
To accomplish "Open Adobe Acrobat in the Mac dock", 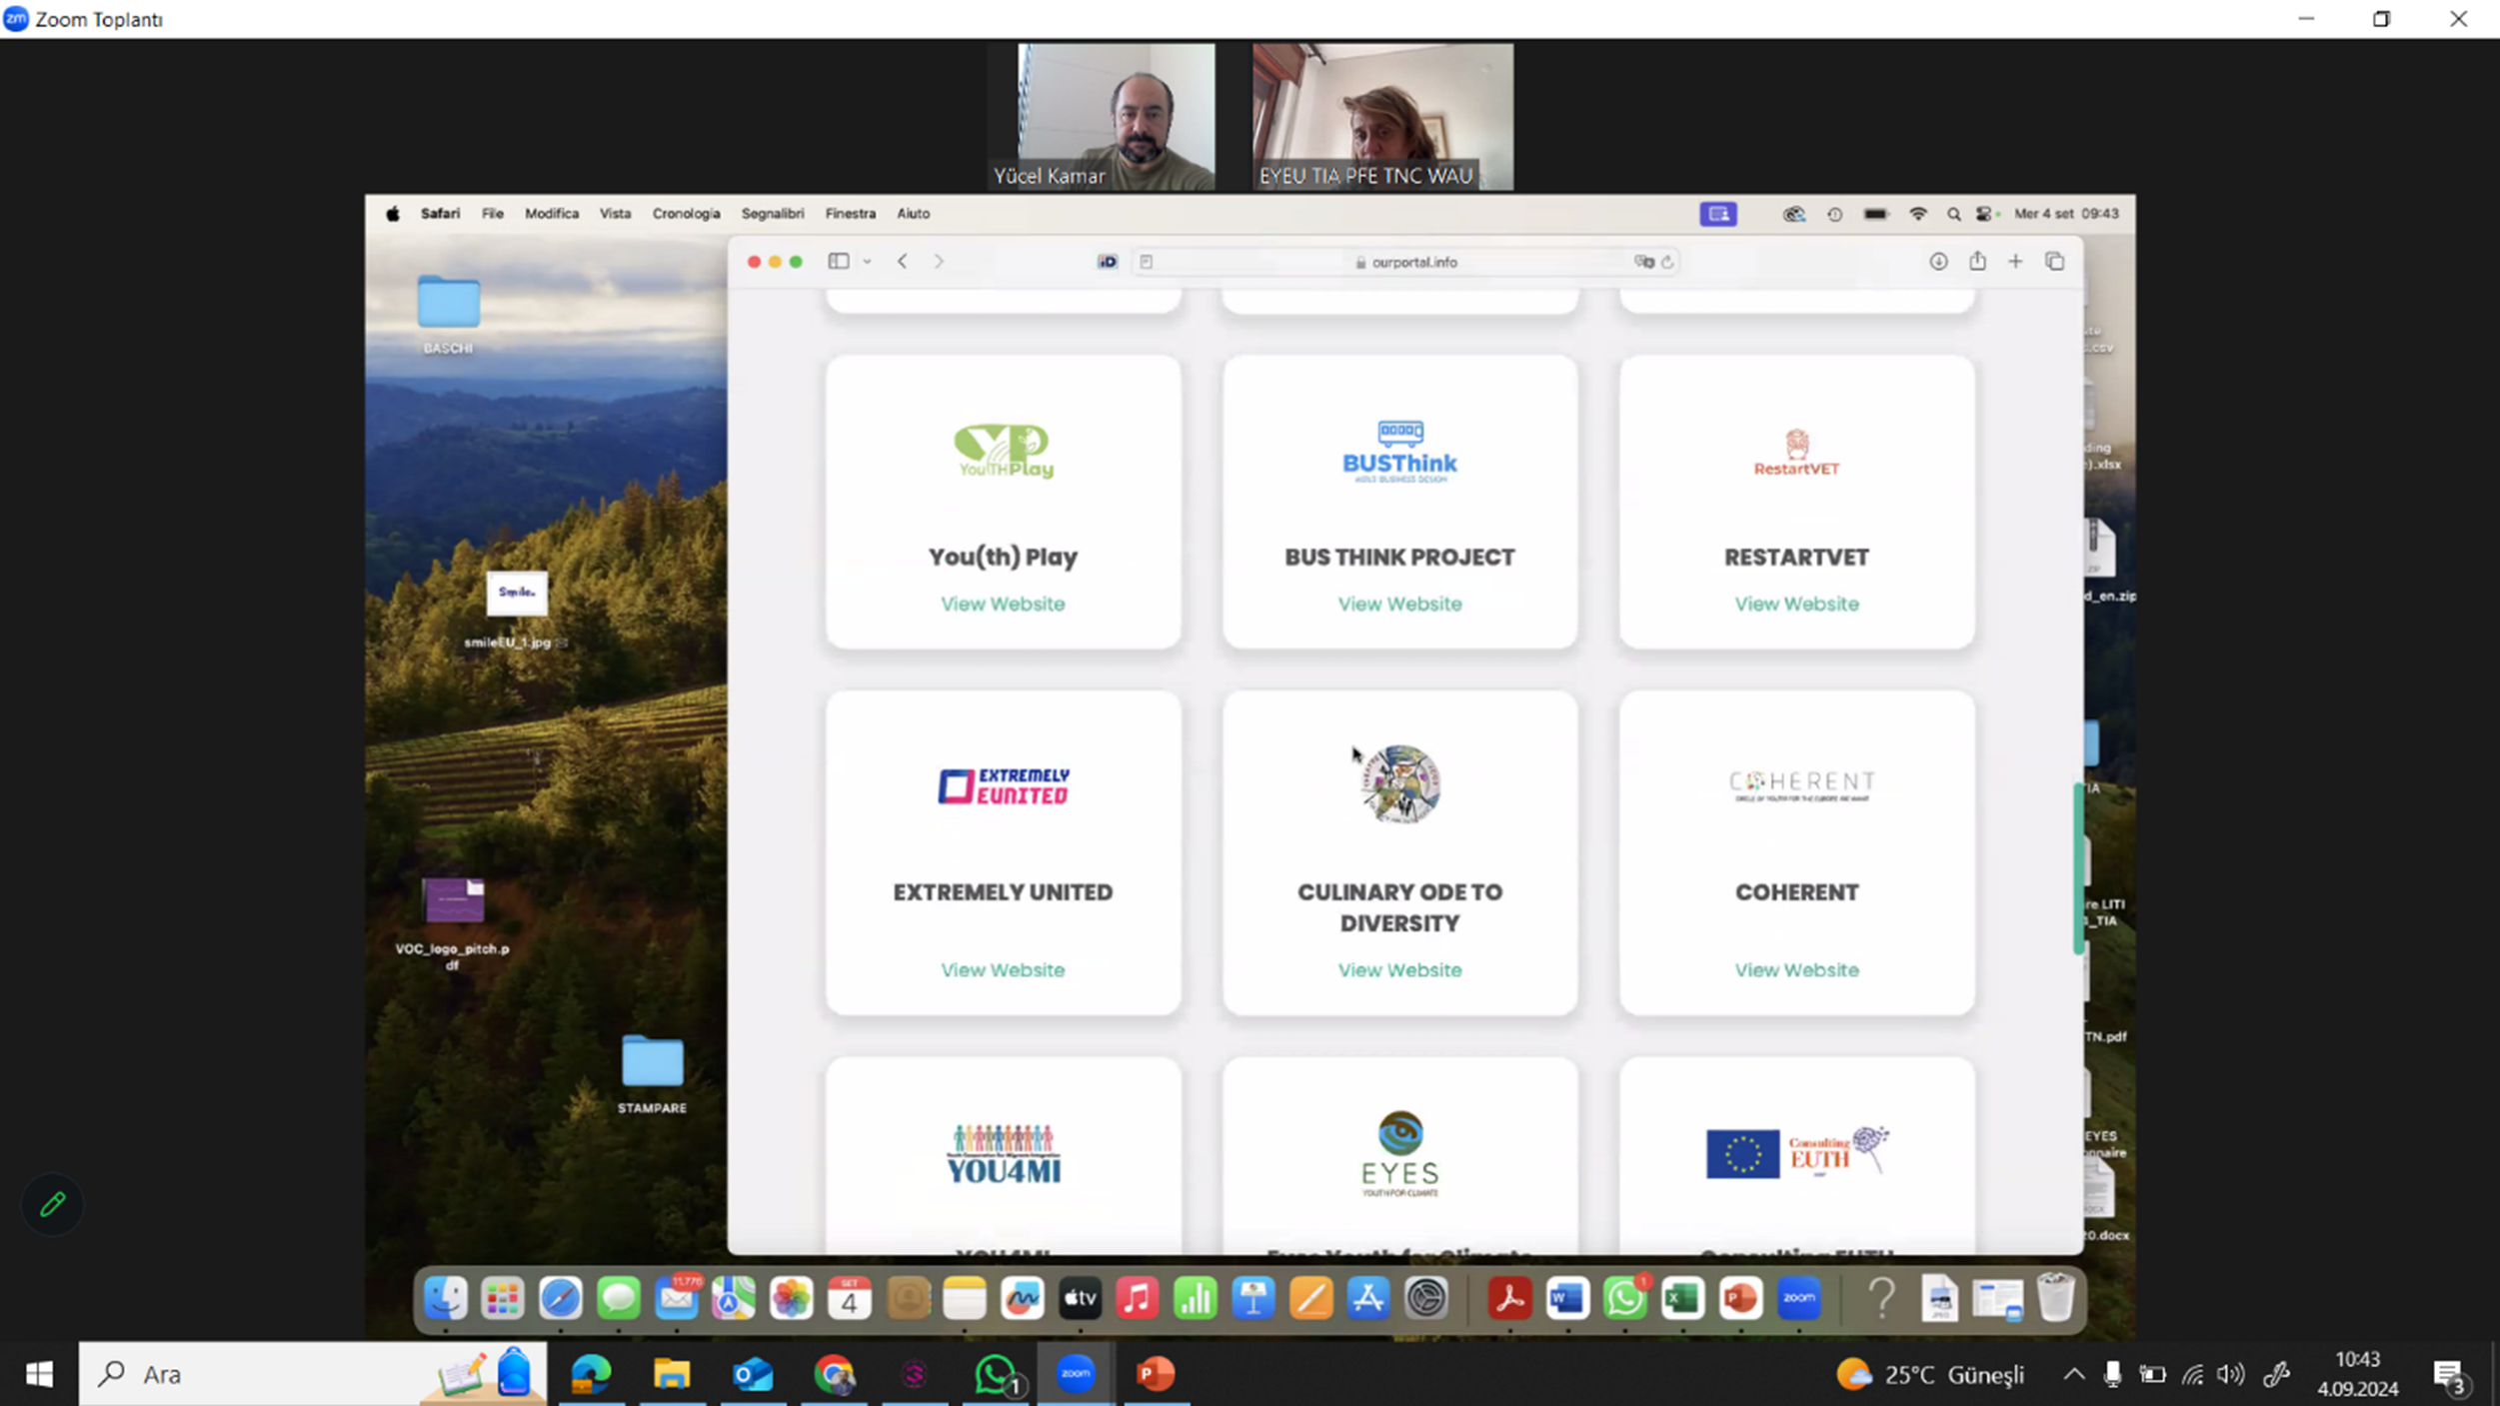I will pyautogui.click(x=1509, y=1298).
